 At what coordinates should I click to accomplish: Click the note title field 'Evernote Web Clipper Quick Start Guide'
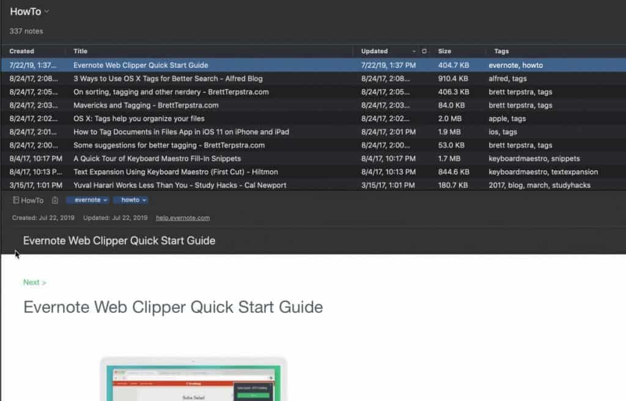point(119,240)
